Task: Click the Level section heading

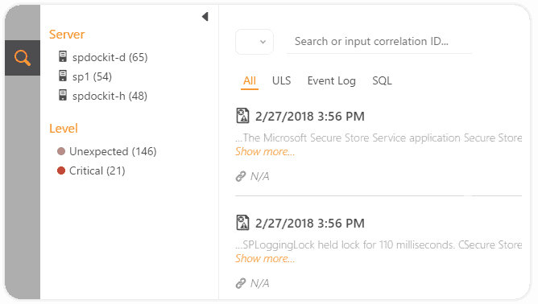Action: [x=64, y=129]
